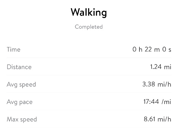
Task: Click the divider line below Avg speed row
Action: point(89,93)
